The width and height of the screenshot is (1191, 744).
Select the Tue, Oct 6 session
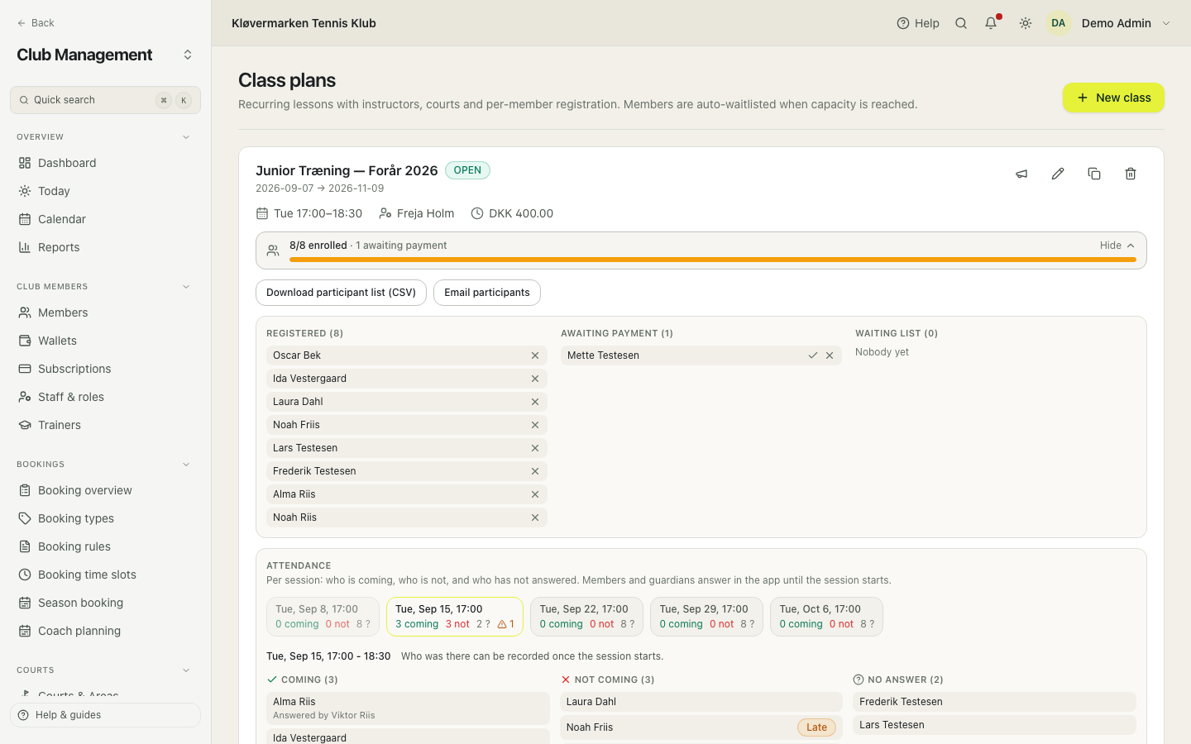826,617
